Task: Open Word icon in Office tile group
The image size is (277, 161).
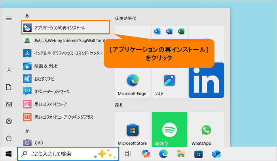Action: pyautogui.click(x=169, y=32)
